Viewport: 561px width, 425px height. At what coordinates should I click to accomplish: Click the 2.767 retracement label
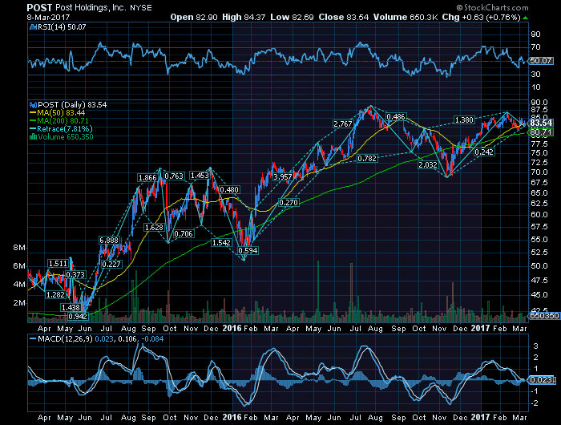[x=343, y=123]
